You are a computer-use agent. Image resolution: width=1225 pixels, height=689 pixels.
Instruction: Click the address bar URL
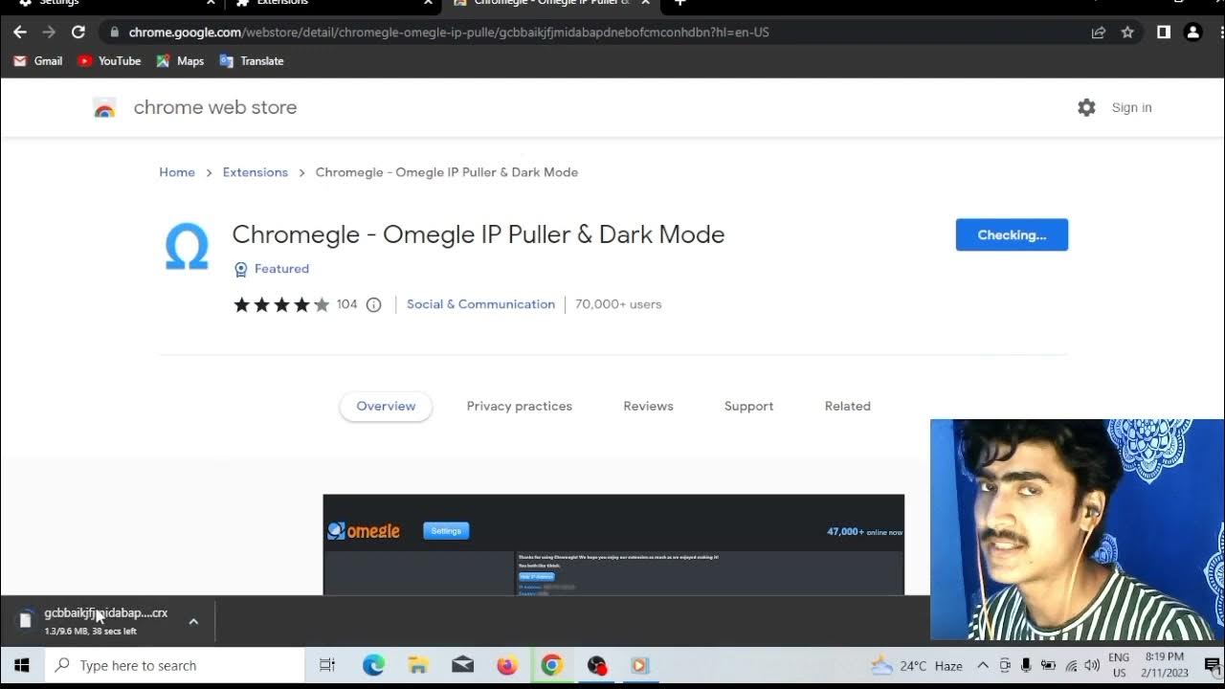tap(449, 33)
